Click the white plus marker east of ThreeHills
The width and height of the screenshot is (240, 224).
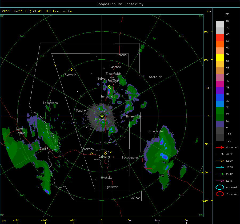click(151, 107)
